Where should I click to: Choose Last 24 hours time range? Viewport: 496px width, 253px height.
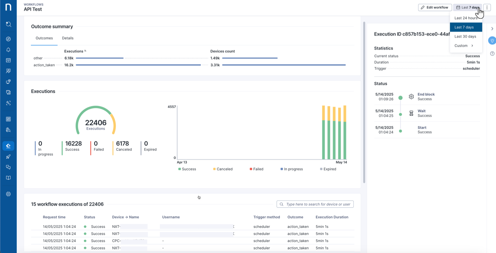pyautogui.click(x=465, y=18)
